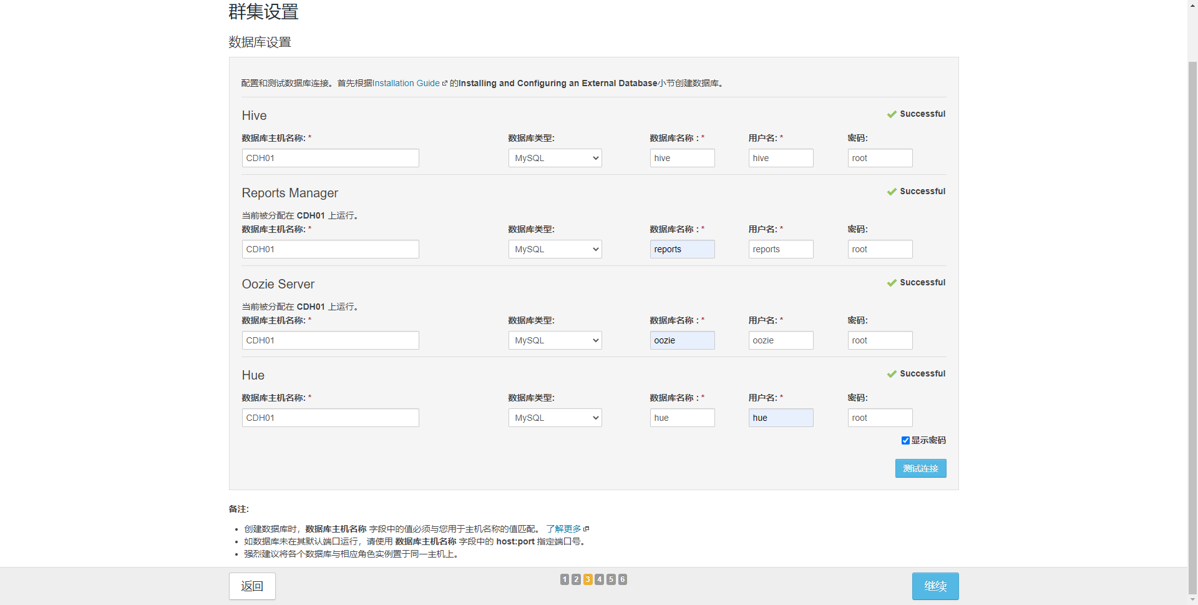Click the page vertical scrollbar thumb

pos(1192,328)
